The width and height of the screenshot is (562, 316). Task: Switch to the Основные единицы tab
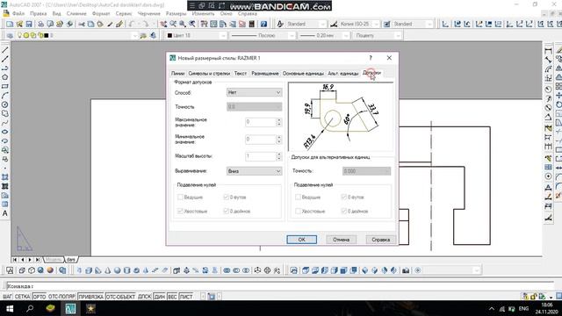(303, 73)
